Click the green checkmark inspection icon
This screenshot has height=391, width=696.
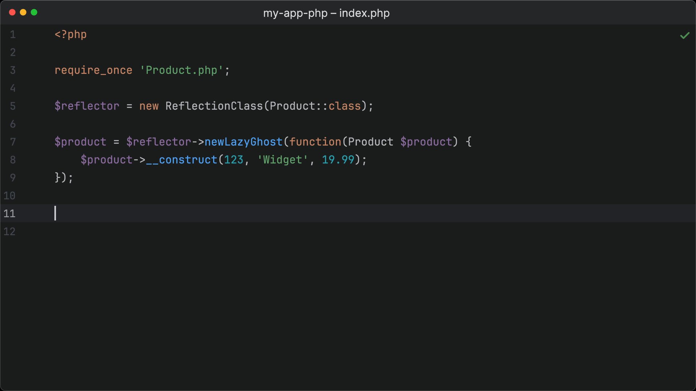click(x=684, y=35)
